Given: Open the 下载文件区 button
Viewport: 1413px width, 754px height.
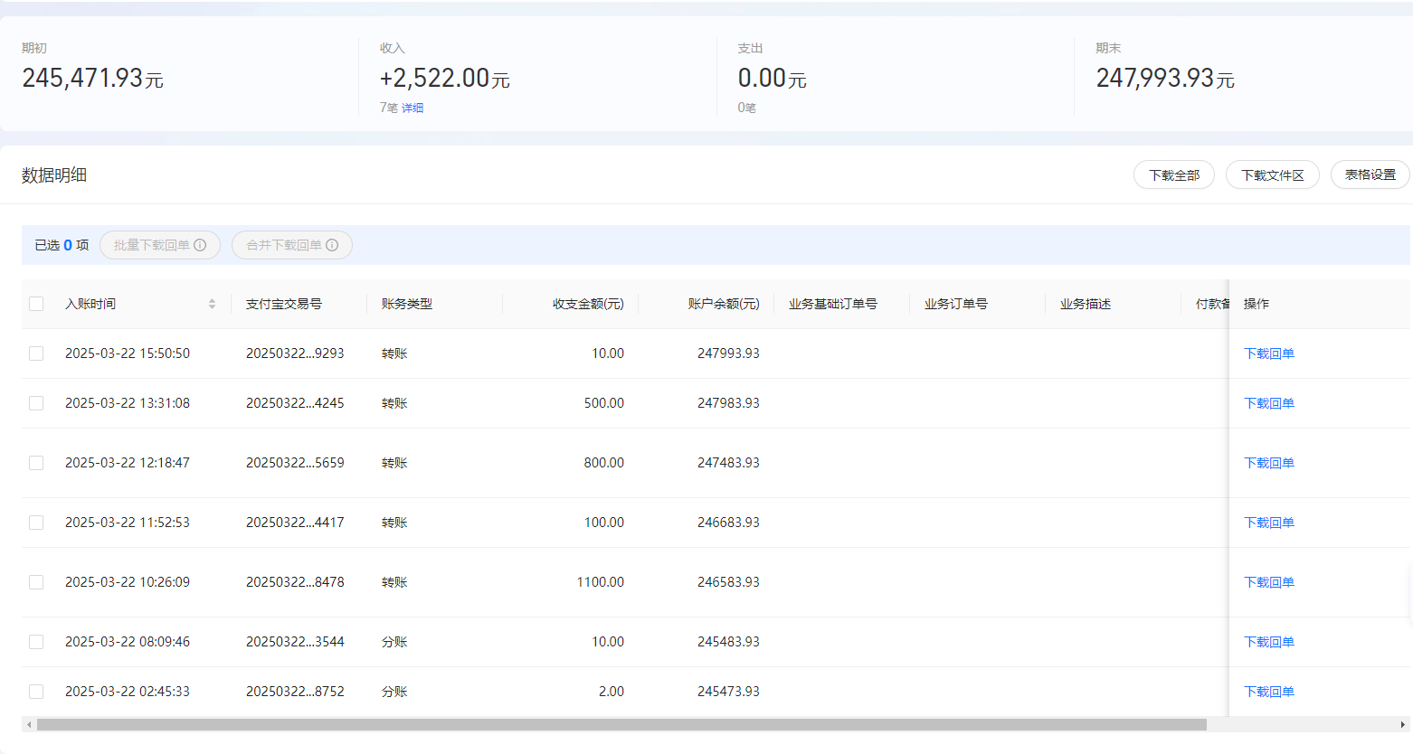Looking at the screenshot, I should tap(1273, 175).
